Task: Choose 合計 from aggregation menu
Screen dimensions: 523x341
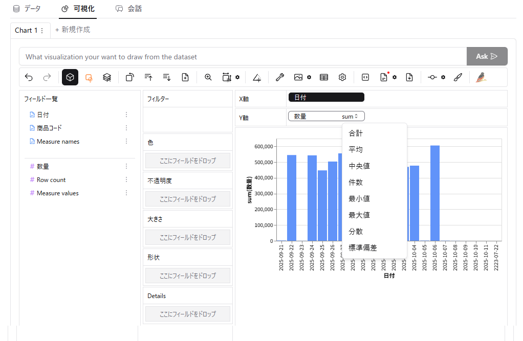Action: pos(375,133)
